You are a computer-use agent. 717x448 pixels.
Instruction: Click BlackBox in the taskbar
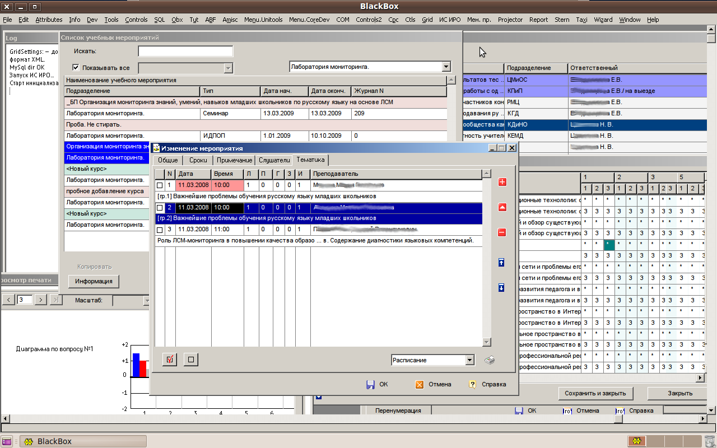click(x=54, y=441)
